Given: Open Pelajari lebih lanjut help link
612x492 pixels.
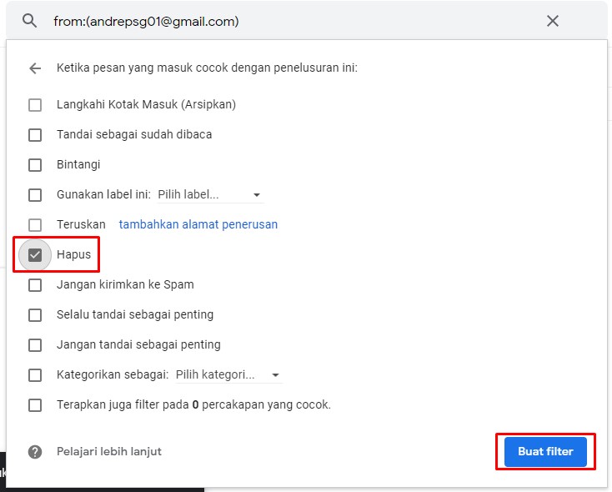Looking at the screenshot, I should pyautogui.click(x=109, y=452).
